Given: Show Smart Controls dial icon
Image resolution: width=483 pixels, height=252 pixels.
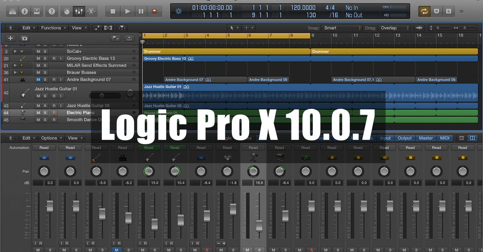Looking at the screenshot, I should [66, 11].
